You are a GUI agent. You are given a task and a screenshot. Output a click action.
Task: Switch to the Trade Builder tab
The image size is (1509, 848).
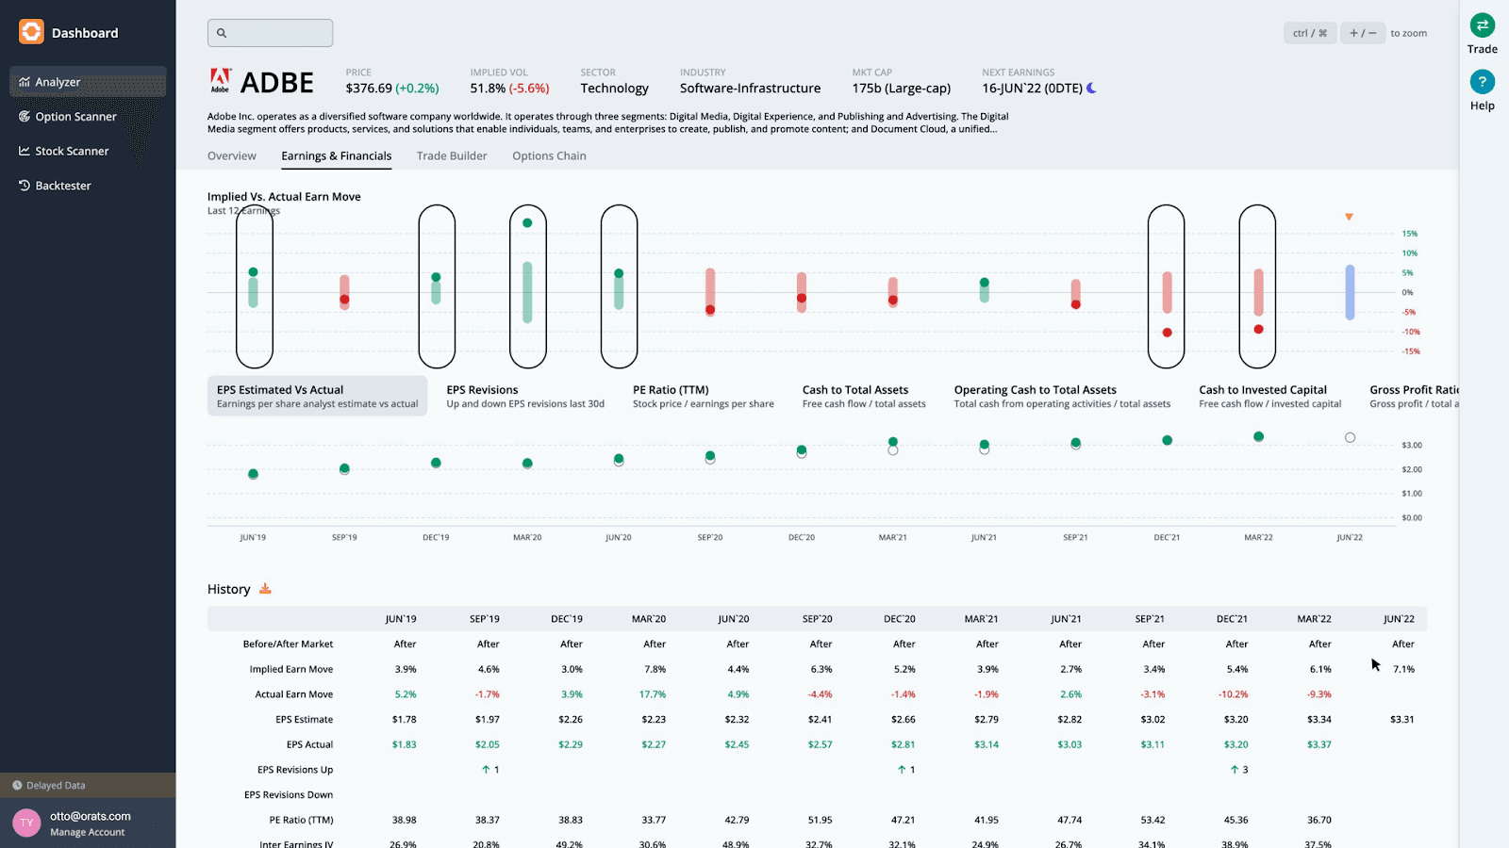tap(452, 156)
